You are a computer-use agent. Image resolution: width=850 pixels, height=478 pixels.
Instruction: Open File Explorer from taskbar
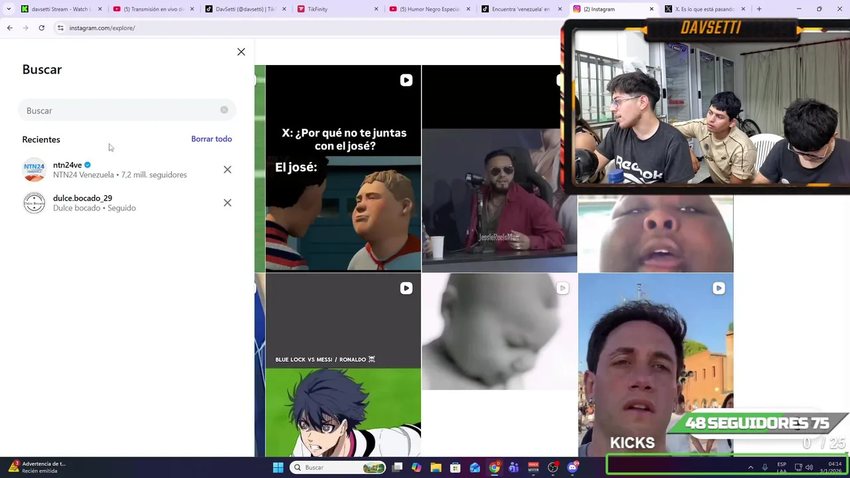pos(436,467)
